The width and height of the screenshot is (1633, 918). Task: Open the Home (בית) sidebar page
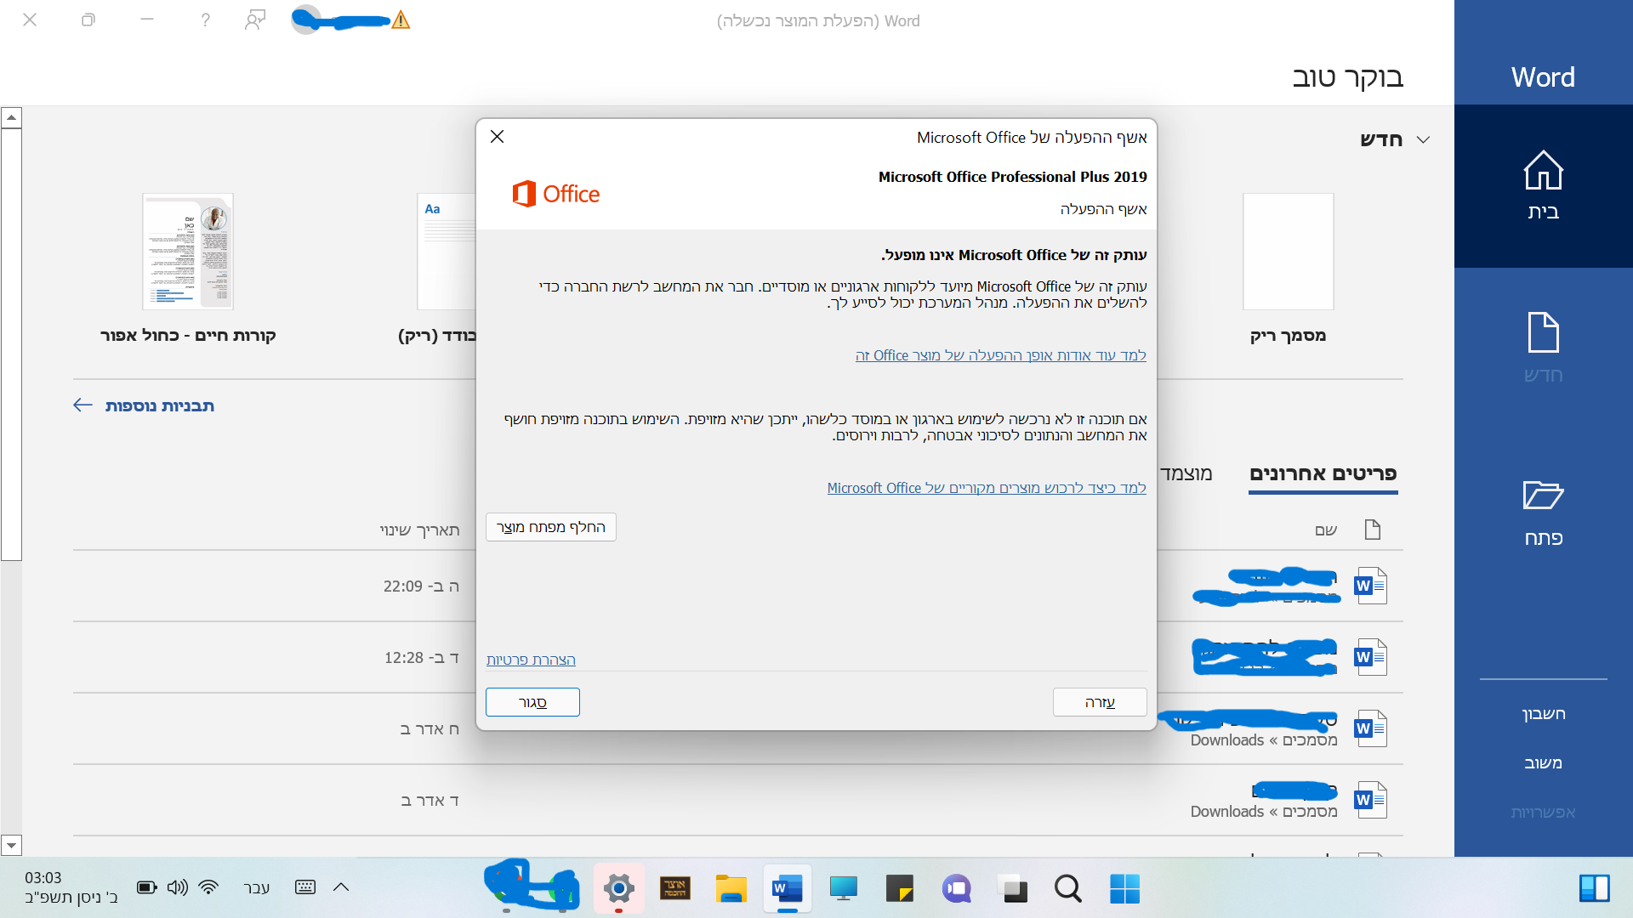click(1543, 186)
